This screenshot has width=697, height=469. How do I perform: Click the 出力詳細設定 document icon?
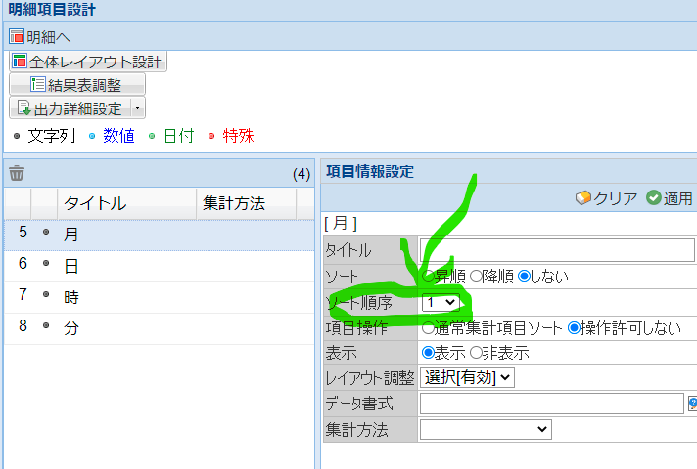(23, 107)
